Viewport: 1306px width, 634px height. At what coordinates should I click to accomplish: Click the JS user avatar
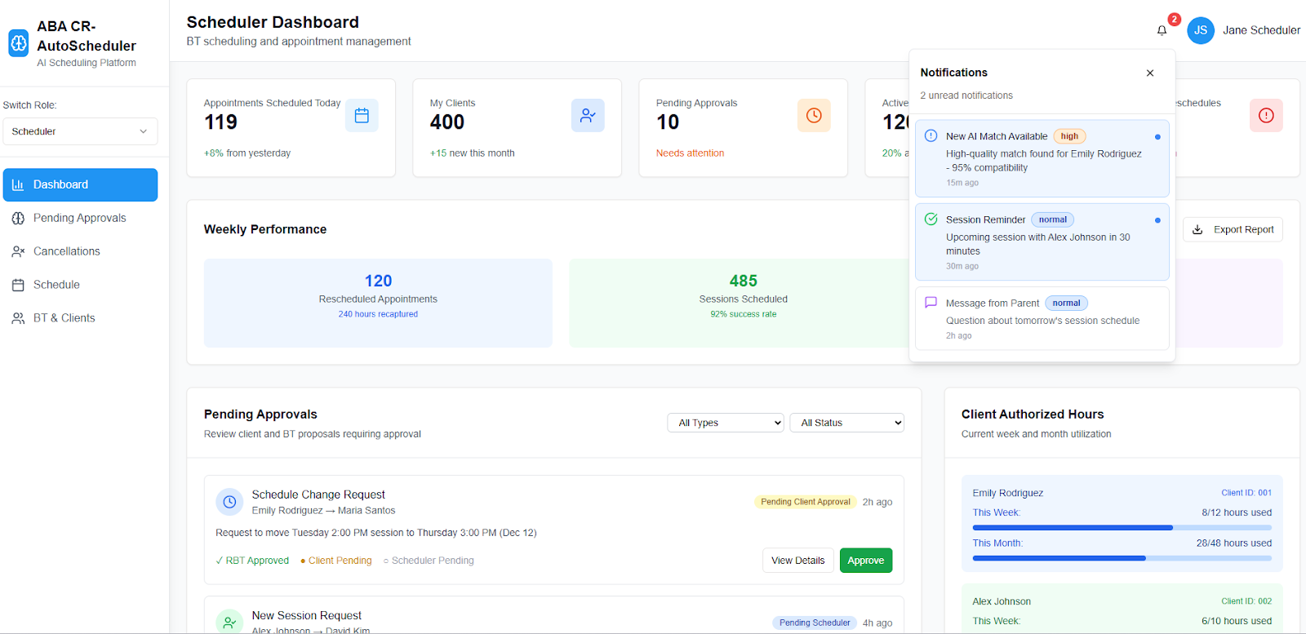coord(1201,30)
